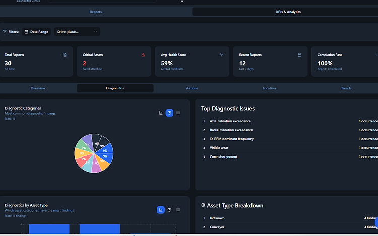Open the Date Range picker
The width and height of the screenshot is (378, 236).
tap(36, 32)
